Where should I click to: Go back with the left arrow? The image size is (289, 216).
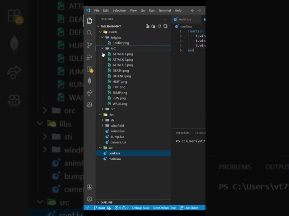193,10
